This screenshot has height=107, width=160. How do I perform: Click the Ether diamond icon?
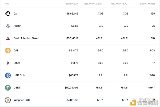(x=8, y=63)
